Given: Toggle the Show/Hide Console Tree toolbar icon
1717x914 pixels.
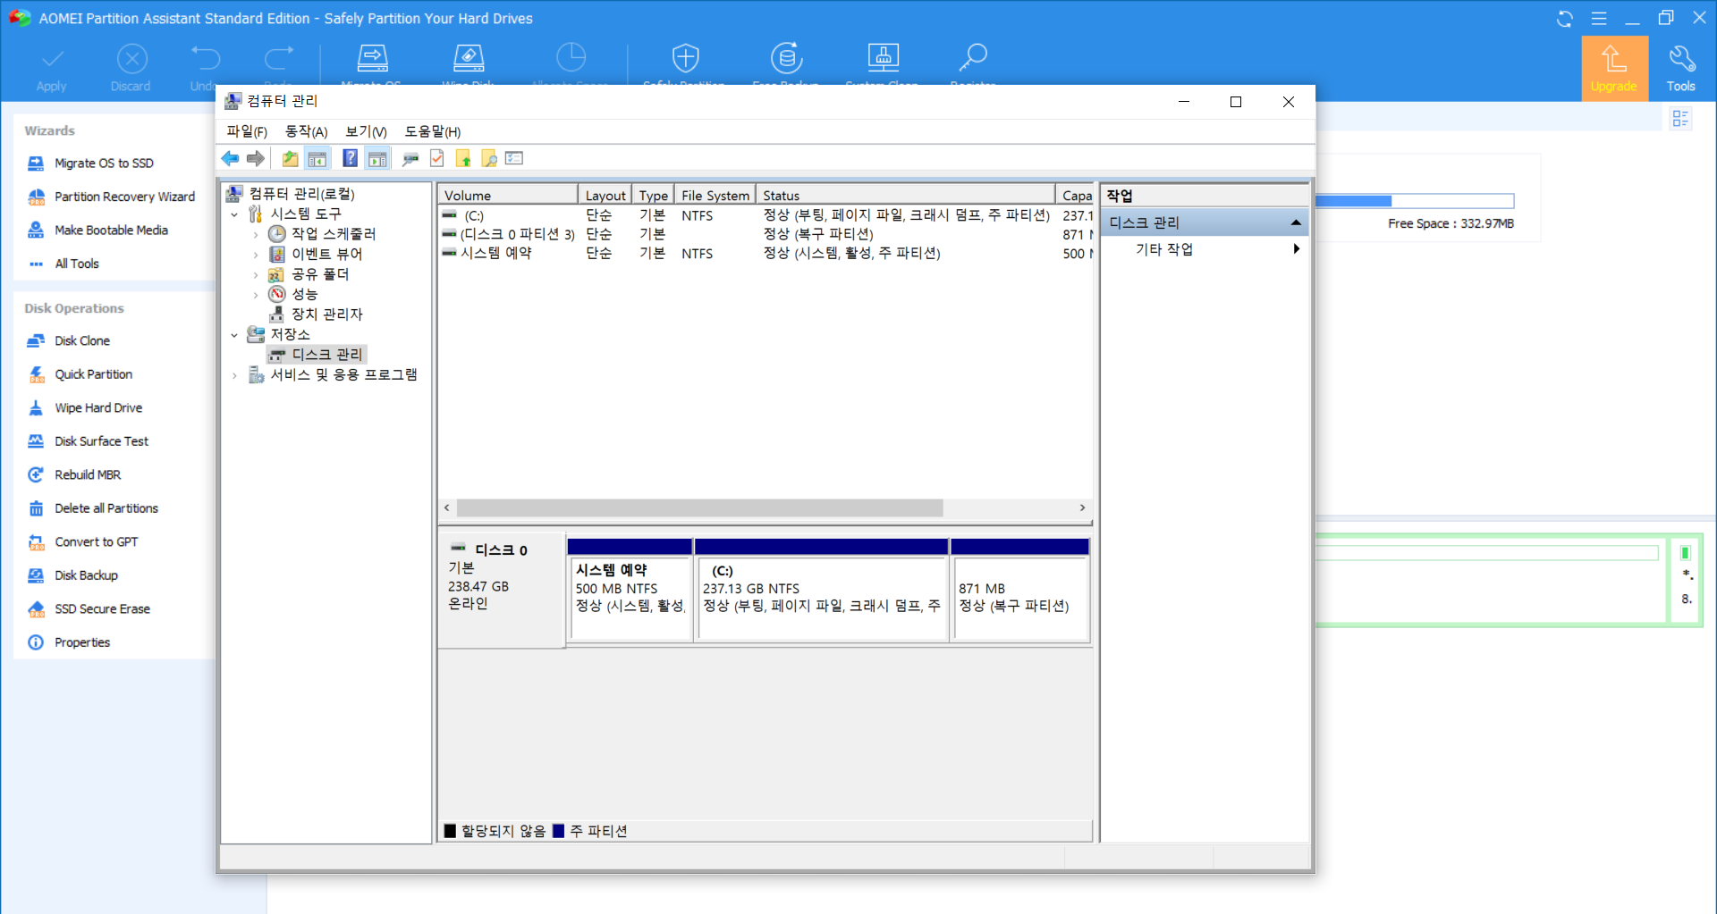Looking at the screenshot, I should [x=317, y=158].
